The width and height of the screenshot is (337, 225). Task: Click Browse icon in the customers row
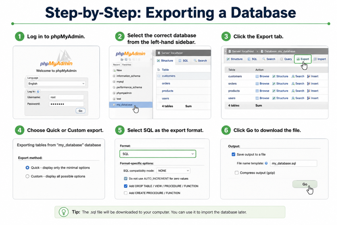coord(257,76)
